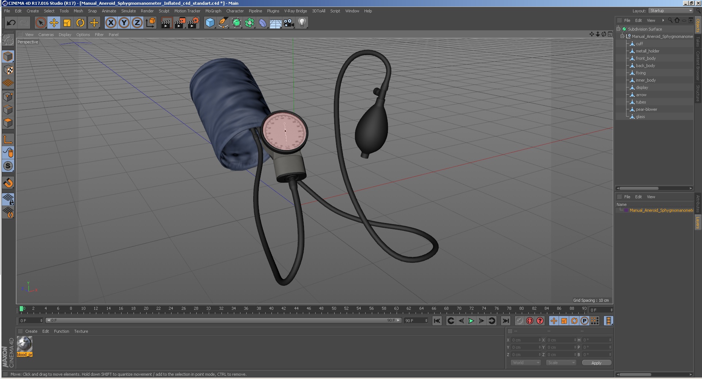Add a Light object
The height and width of the screenshot is (379, 702).
(302, 23)
